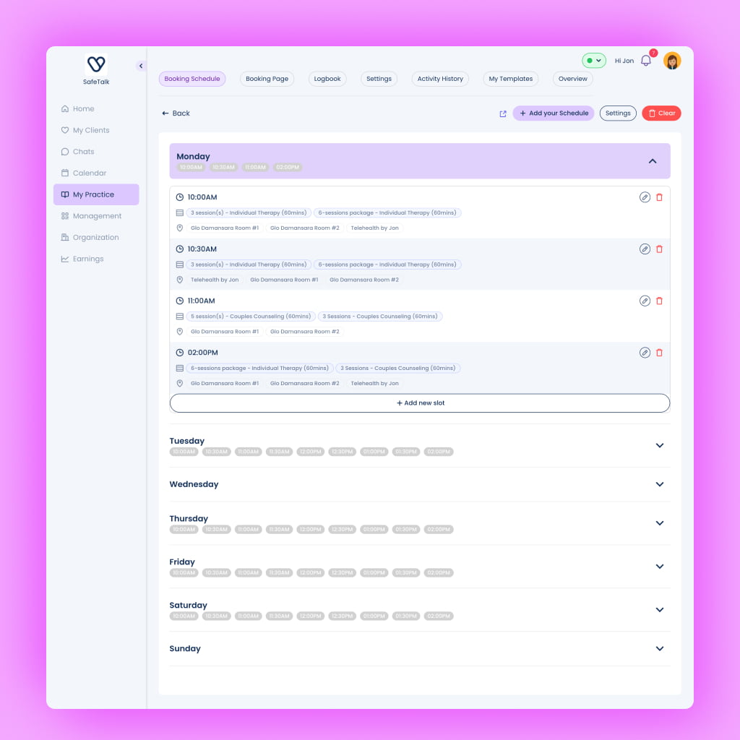The height and width of the screenshot is (740, 740).
Task: Expand the Sunday schedule section
Action: (659, 648)
